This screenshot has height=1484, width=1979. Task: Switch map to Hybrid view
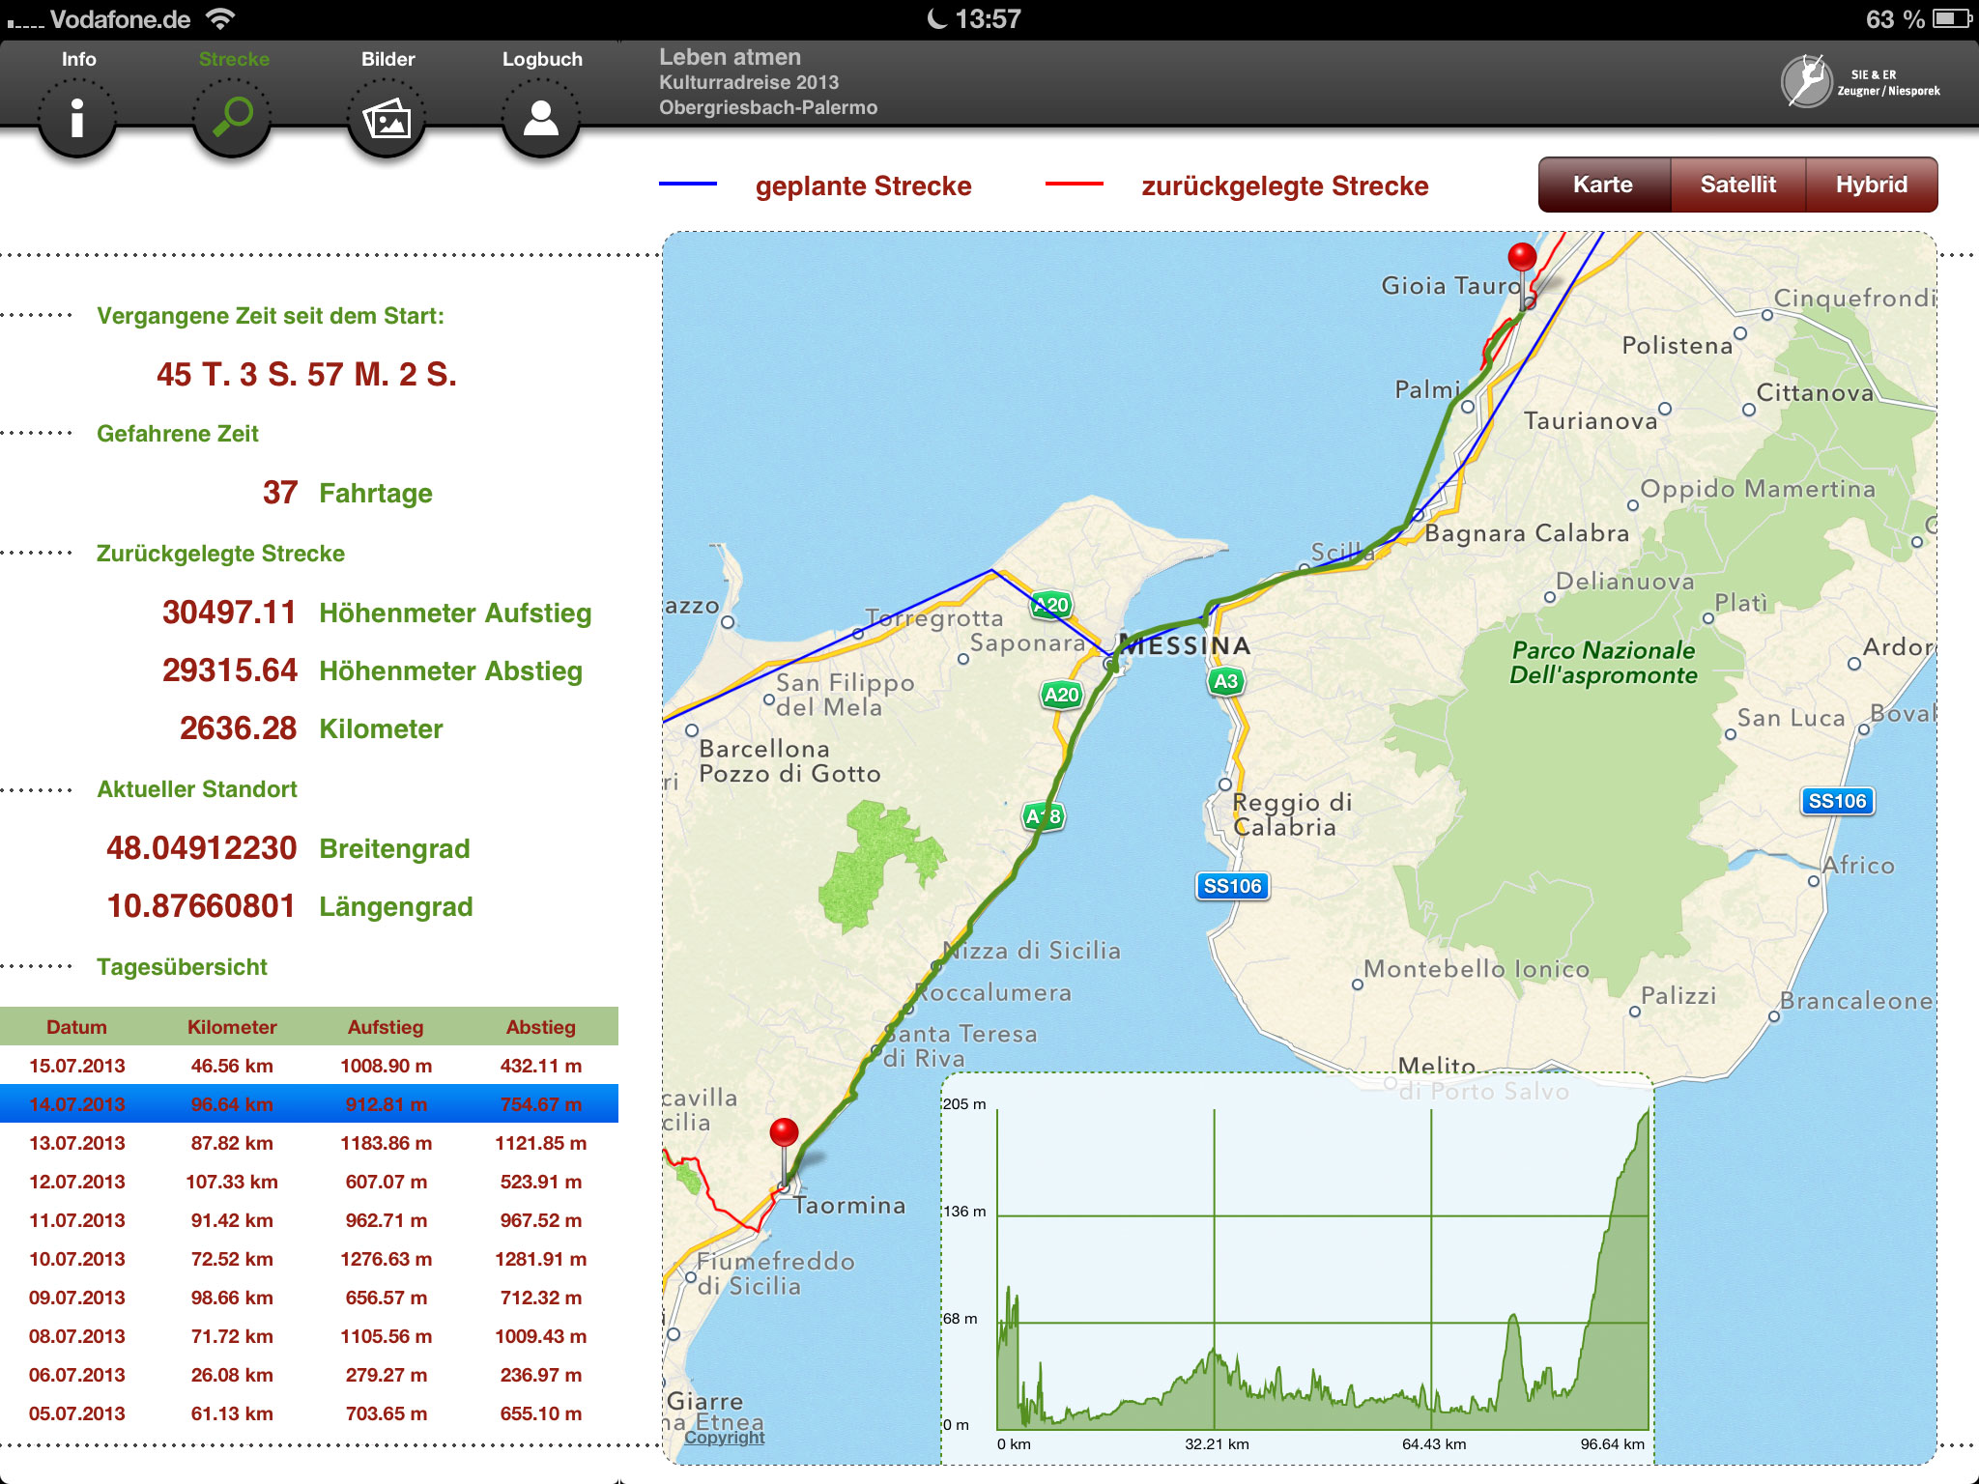(1871, 185)
